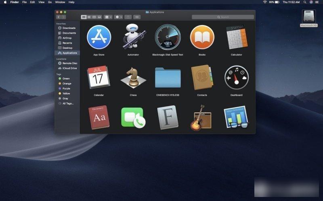Image resolution: width=323 pixels, height=201 pixels.
Task: Open the Calendar app icon
Action: tap(99, 77)
